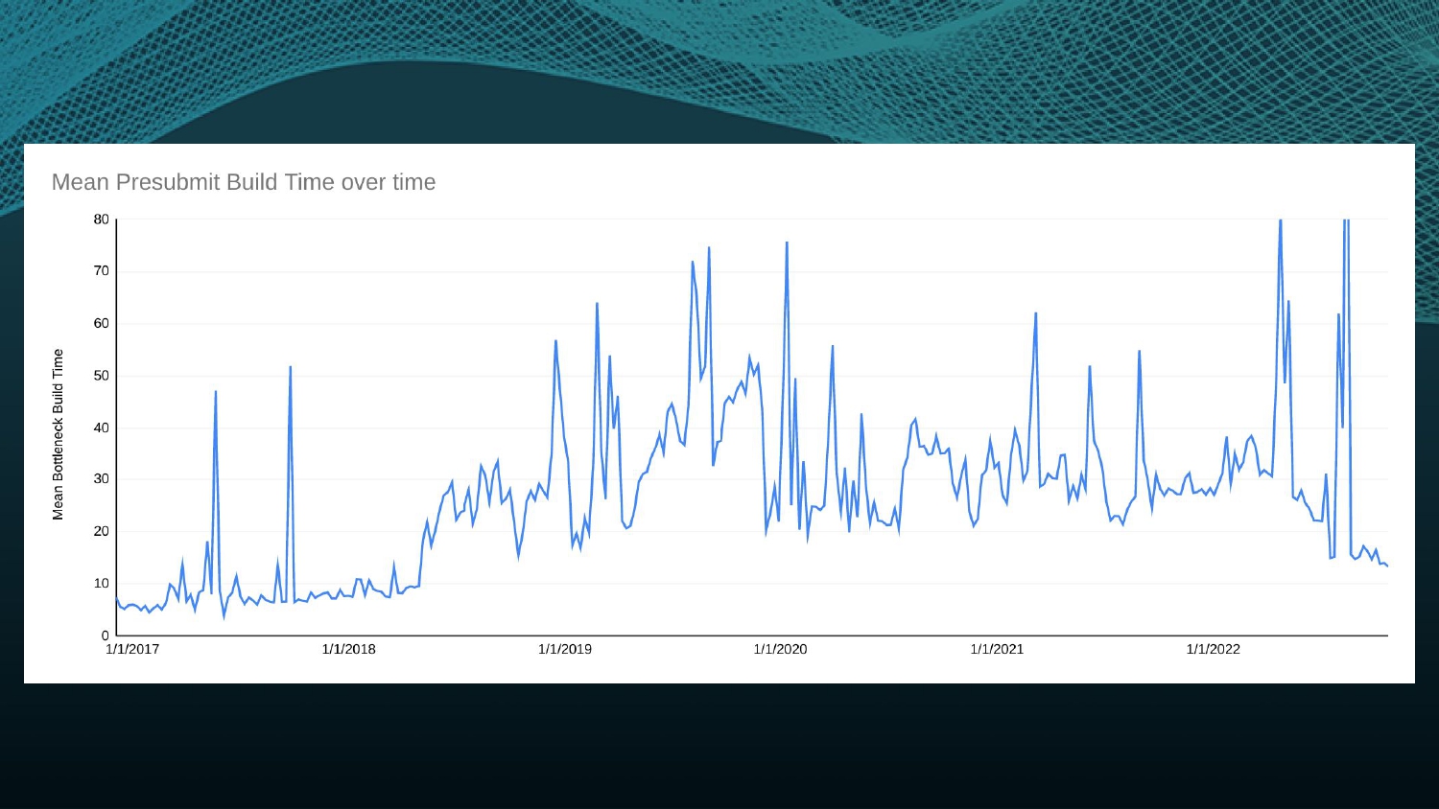Click the x-axis label 1/1/2019
This screenshot has width=1439, height=809.
pyautogui.click(x=565, y=649)
